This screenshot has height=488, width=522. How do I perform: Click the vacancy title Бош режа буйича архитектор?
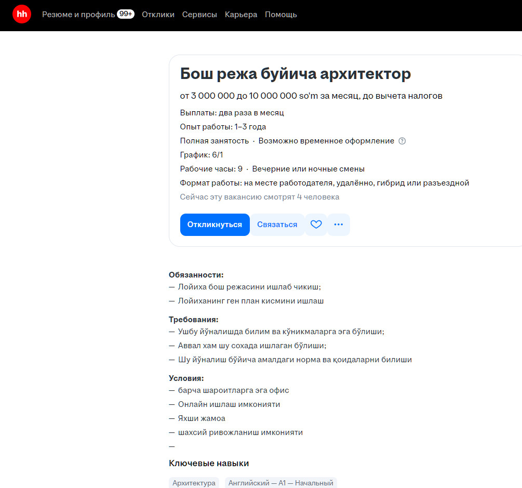click(296, 74)
